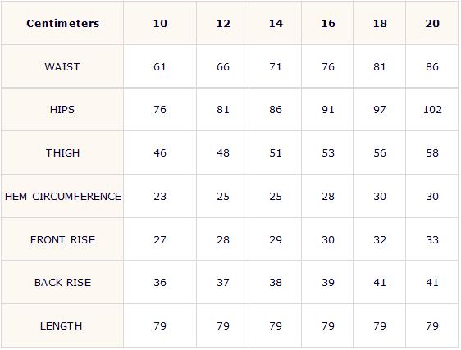Select back rise value 38
This screenshot has height=350, width=461.
coord(276,283)
